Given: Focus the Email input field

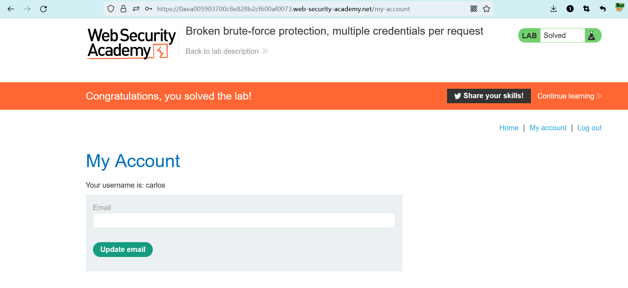Looking at the screenshot, I should click(244, 220).
